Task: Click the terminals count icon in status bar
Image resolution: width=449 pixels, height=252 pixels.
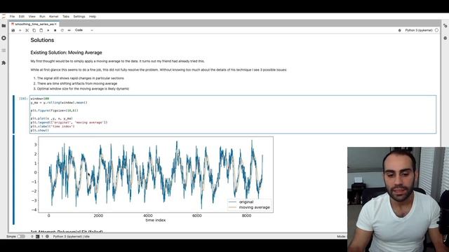Action: coord(37,237)
